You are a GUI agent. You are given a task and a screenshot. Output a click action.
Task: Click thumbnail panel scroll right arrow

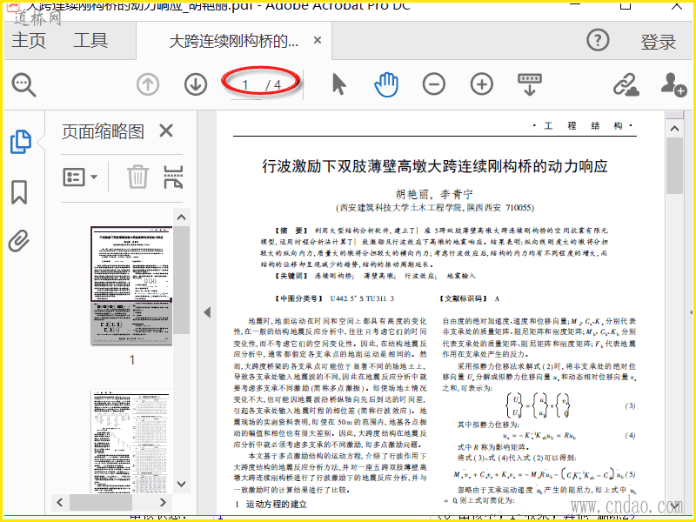pyautogui.click(x=163, y=503)
